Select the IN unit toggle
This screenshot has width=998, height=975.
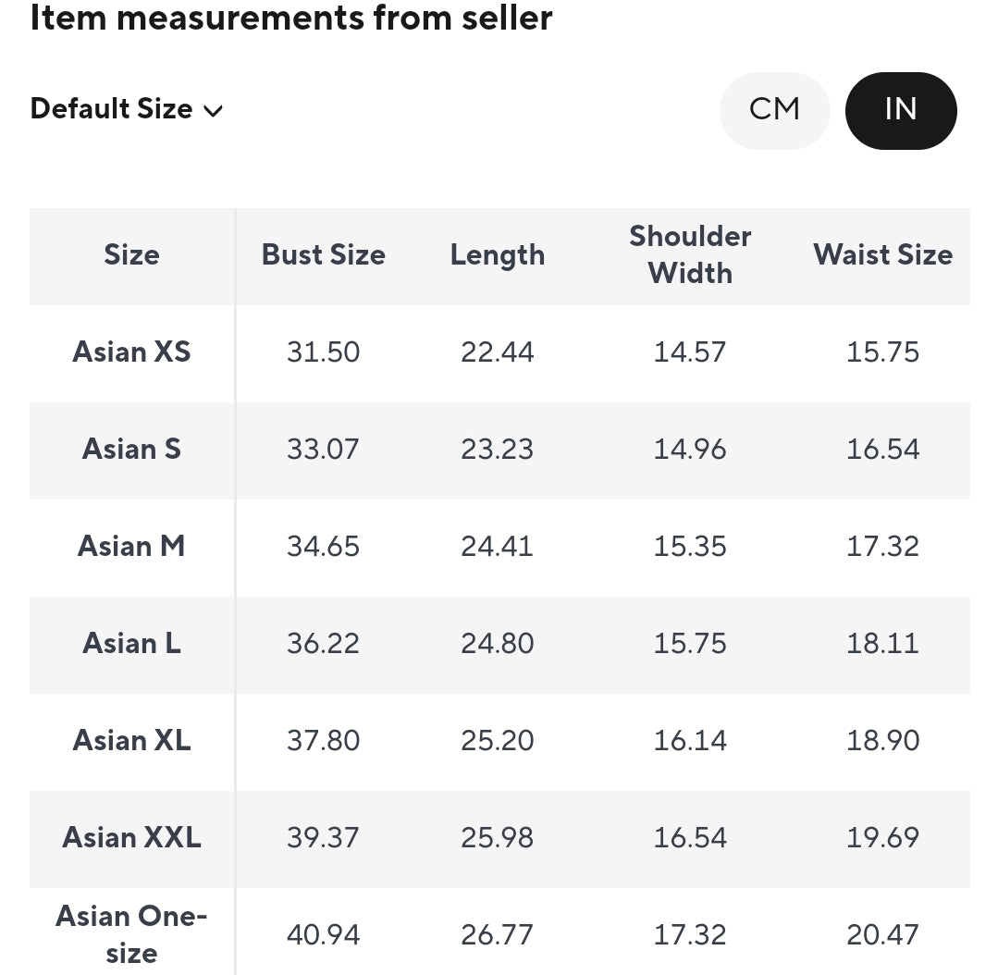(901, 110)
